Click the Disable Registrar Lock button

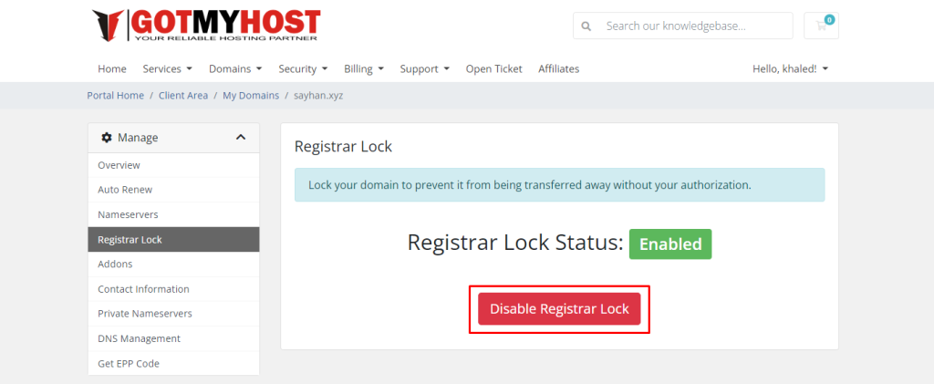[559, 309]
